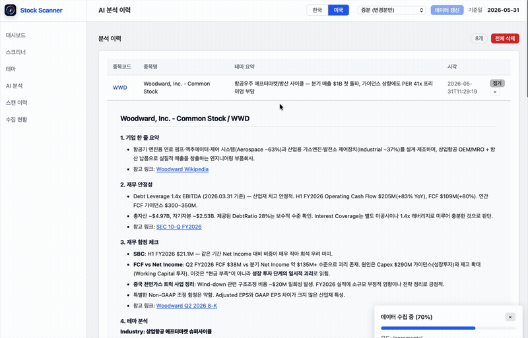Delete the WWD row with × button
Image resolution: width=528 pixels, height=338 pixels.
(494, 92)
